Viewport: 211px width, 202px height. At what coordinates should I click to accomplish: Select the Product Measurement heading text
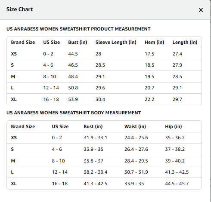coord(78,29)
